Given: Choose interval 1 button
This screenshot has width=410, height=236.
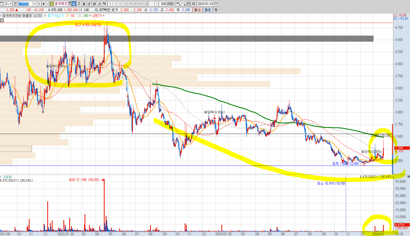Looking at the screenshot, I should (x=110, y=4).
